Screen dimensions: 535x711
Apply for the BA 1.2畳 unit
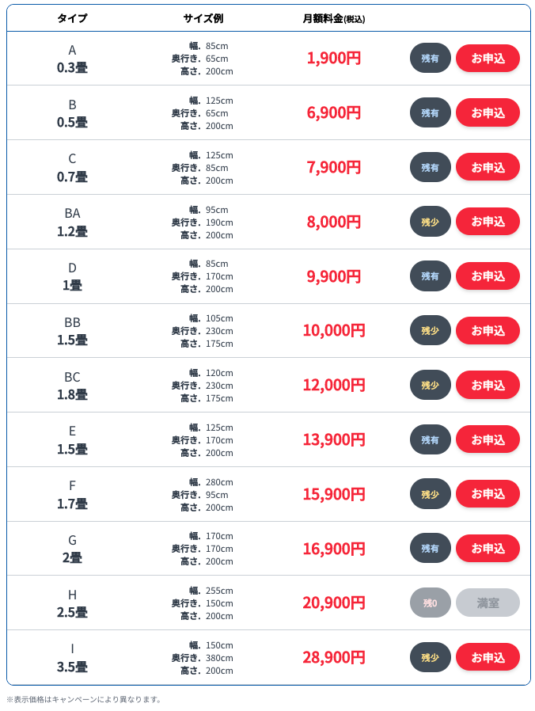coord(488,222)
